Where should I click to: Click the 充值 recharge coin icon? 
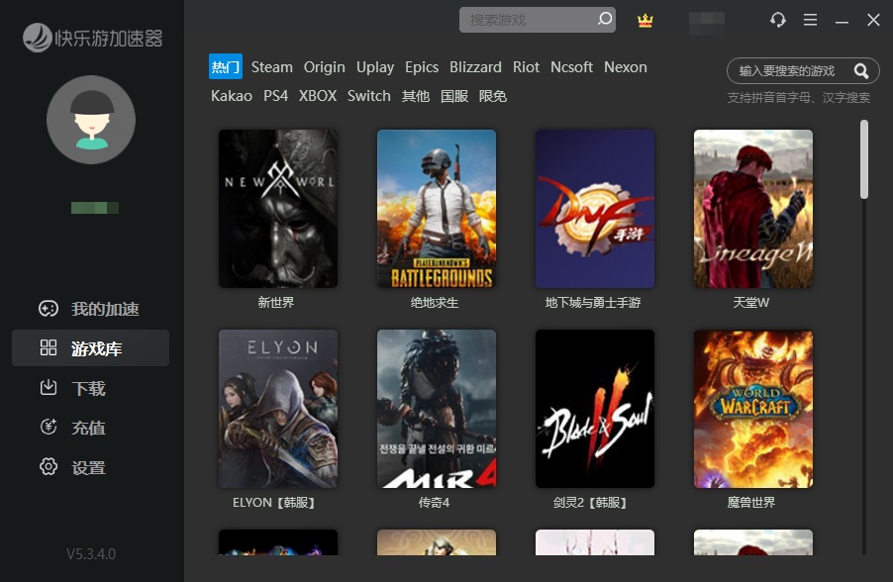pyautogui.click(x=49, y=428)
